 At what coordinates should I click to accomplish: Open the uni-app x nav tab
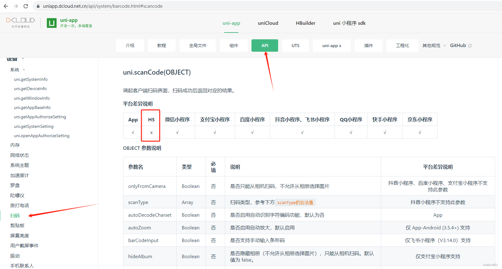pos(332,46)
